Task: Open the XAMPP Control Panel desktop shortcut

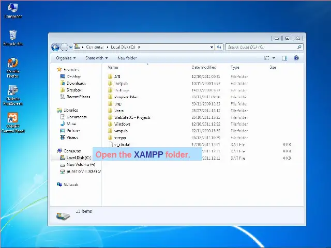Action: pyautogui.click(x=13, y=123)
